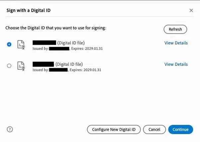Cancel the signing dialog
Viewport: 200px width, 142px height.
(x=154, y=129)
